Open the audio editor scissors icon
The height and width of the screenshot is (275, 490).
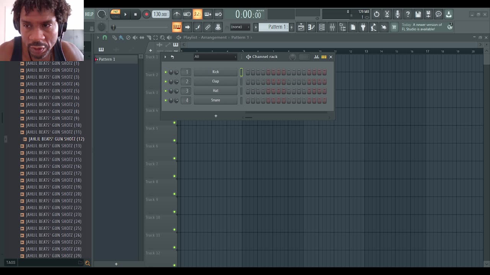pyautogui.click(x=387, y=15)
